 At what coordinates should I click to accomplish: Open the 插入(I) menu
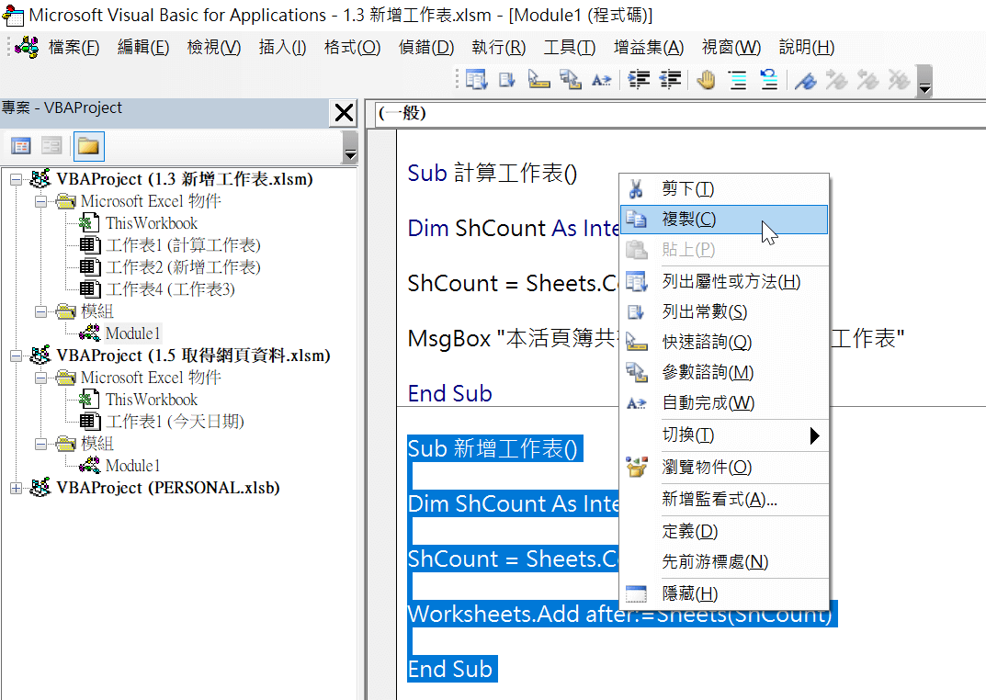pos(282,47)
